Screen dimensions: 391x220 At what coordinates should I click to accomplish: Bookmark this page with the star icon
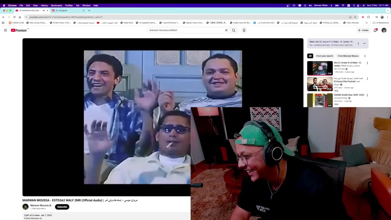click(355, 17)
